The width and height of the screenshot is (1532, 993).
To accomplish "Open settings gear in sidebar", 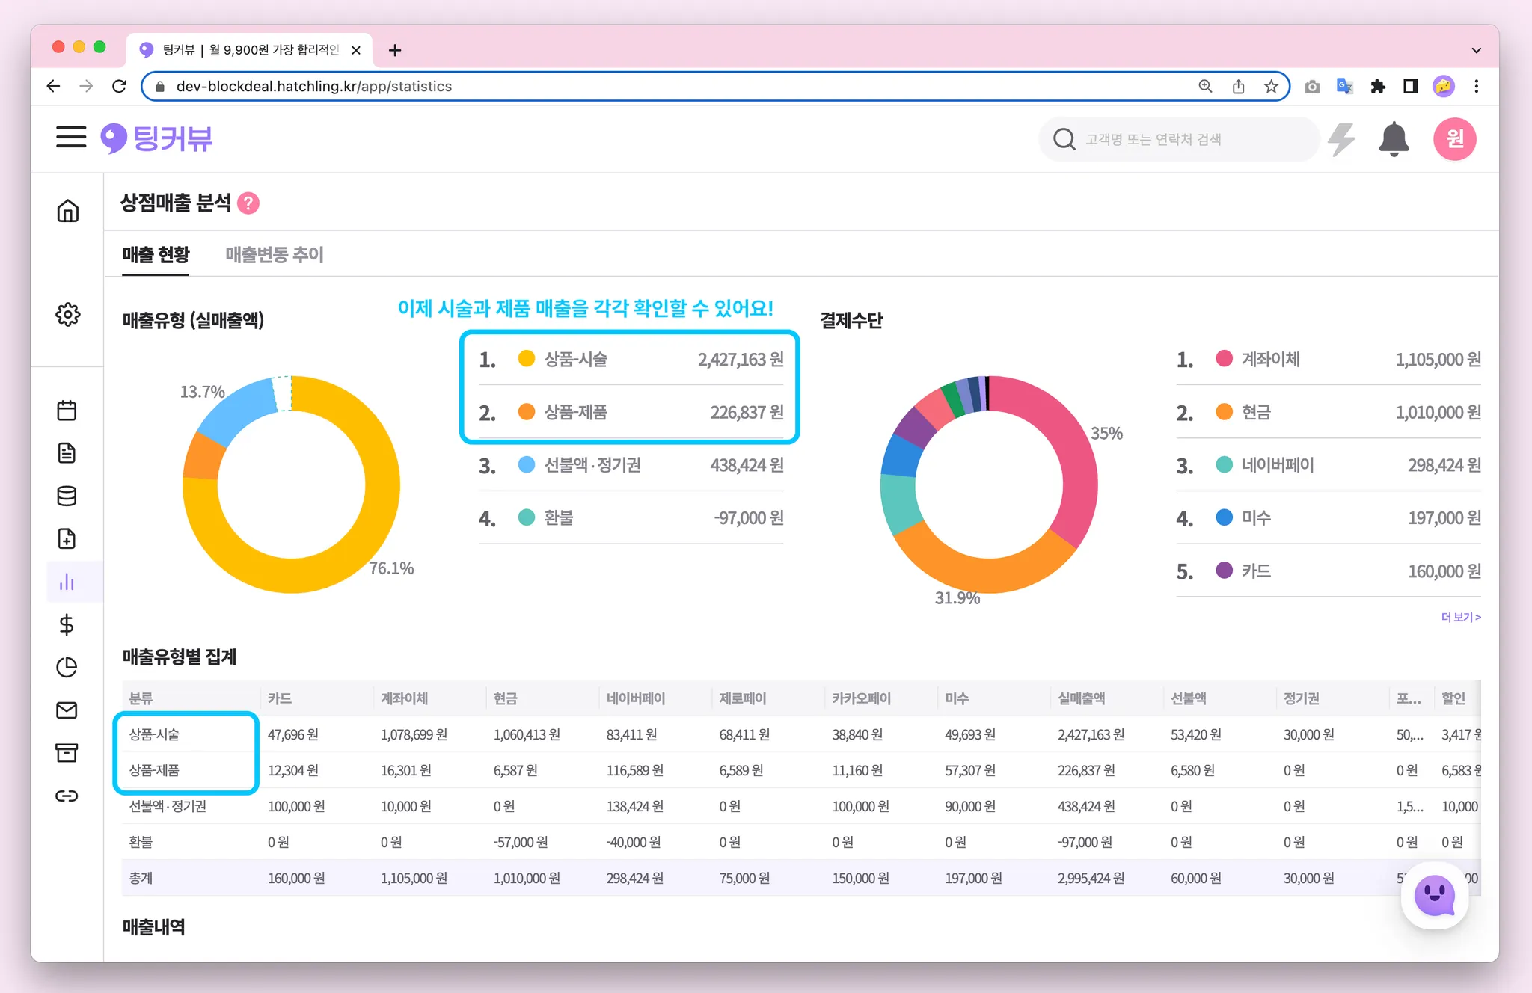I will click(x=67, y=314).
